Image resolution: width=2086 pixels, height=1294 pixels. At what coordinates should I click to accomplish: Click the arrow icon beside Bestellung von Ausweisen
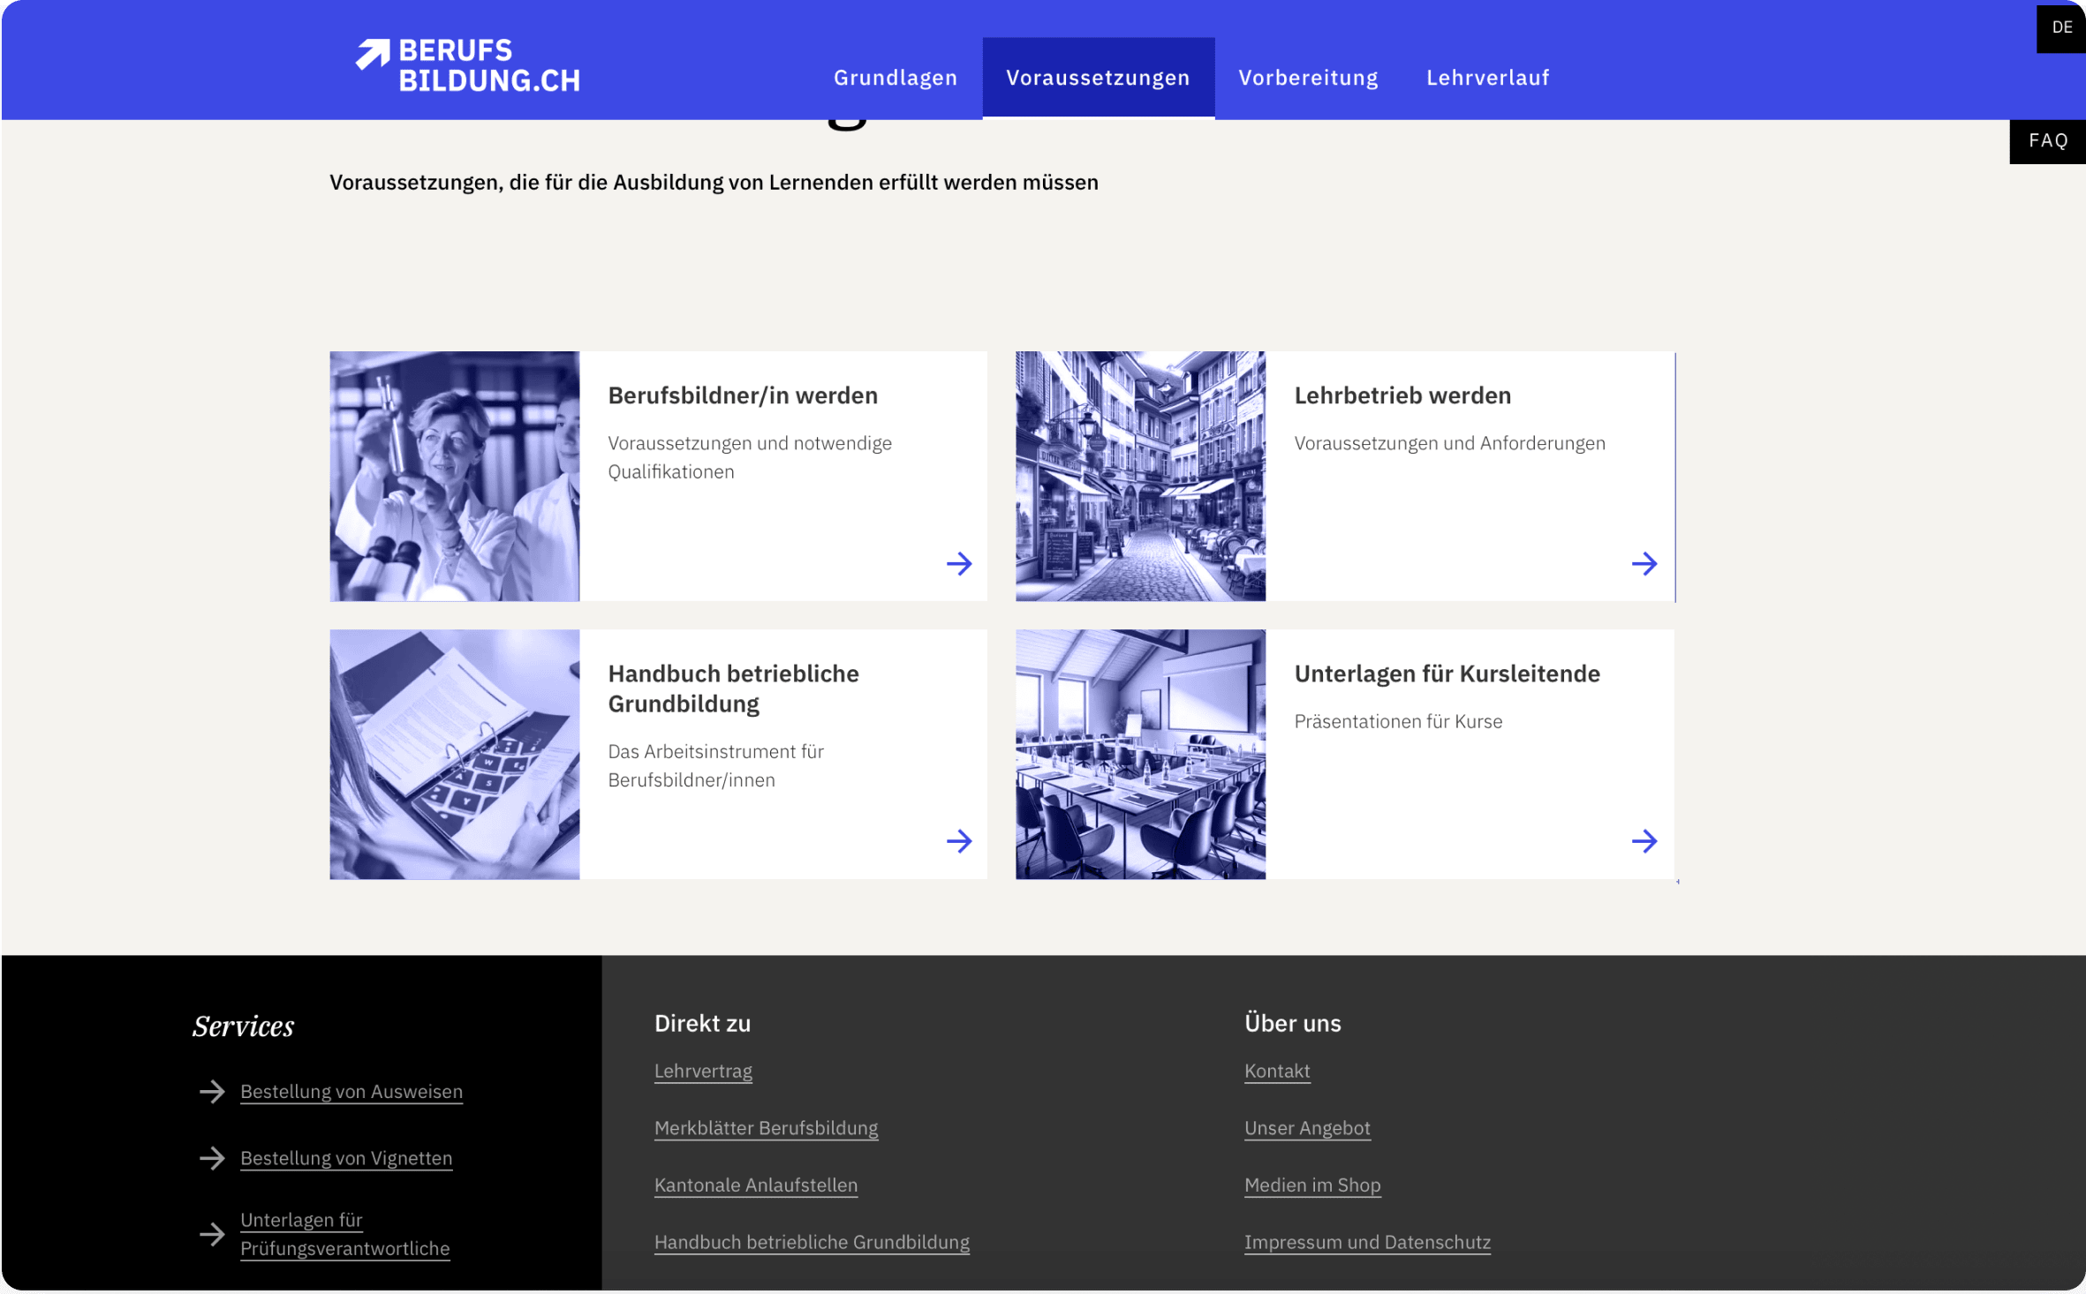[x=212, y=1092]
